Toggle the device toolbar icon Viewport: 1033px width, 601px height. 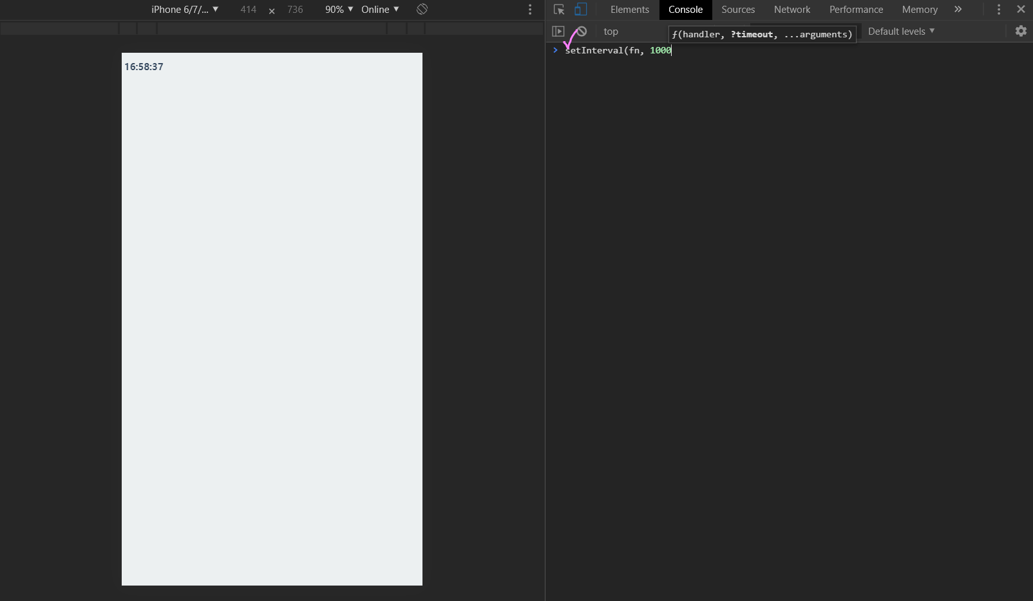tap(580, 10)
